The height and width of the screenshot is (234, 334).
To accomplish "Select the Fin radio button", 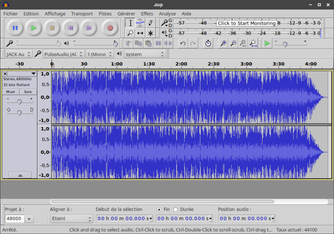I will tap(159, 209).
